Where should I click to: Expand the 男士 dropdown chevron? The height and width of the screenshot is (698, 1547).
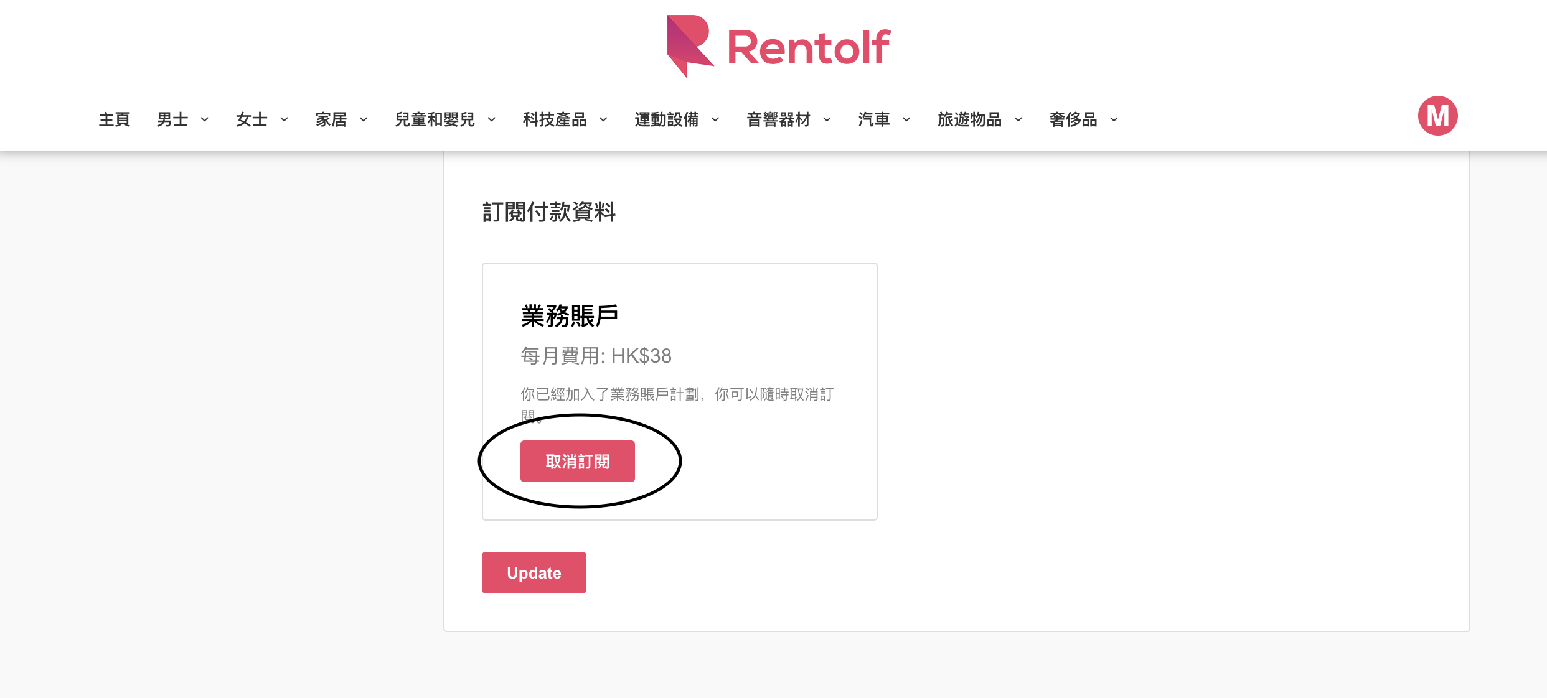pos(204,119)
